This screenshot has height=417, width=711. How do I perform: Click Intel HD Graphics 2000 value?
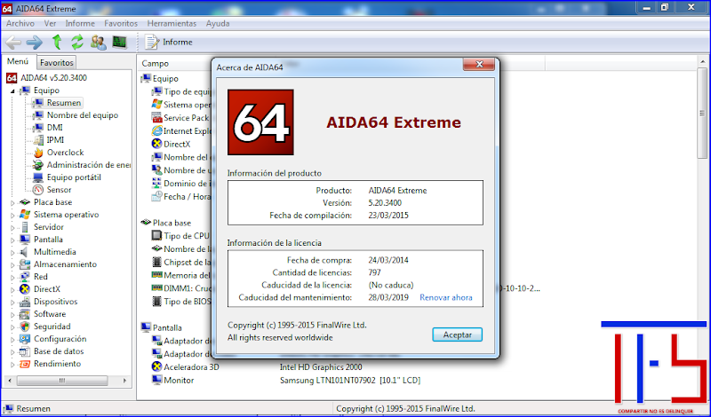(321, 366)
